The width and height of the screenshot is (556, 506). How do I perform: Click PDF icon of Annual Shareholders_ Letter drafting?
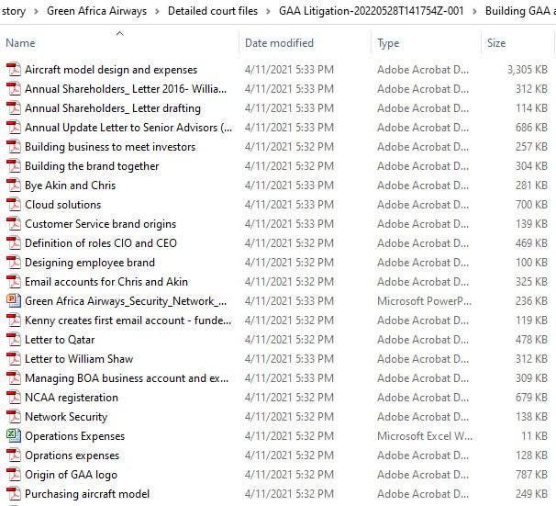[x=14, y=108]
